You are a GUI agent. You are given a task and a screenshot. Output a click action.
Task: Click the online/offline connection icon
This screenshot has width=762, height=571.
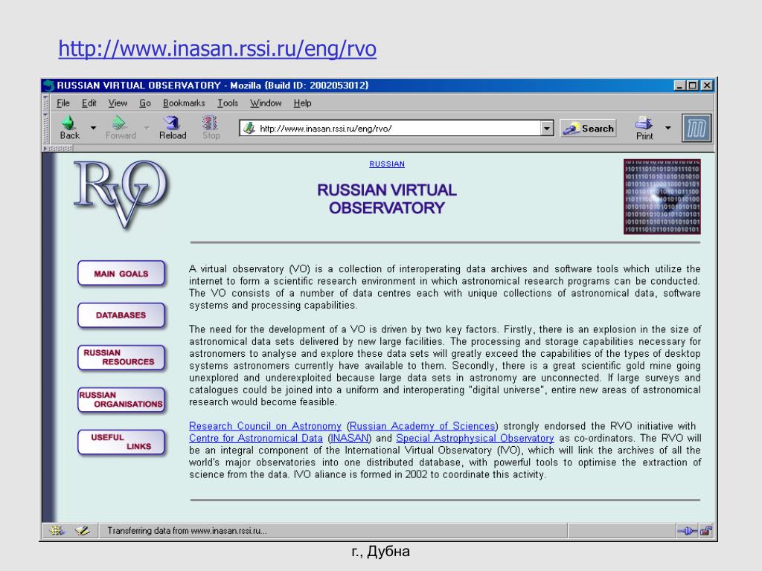pos(687,531)
